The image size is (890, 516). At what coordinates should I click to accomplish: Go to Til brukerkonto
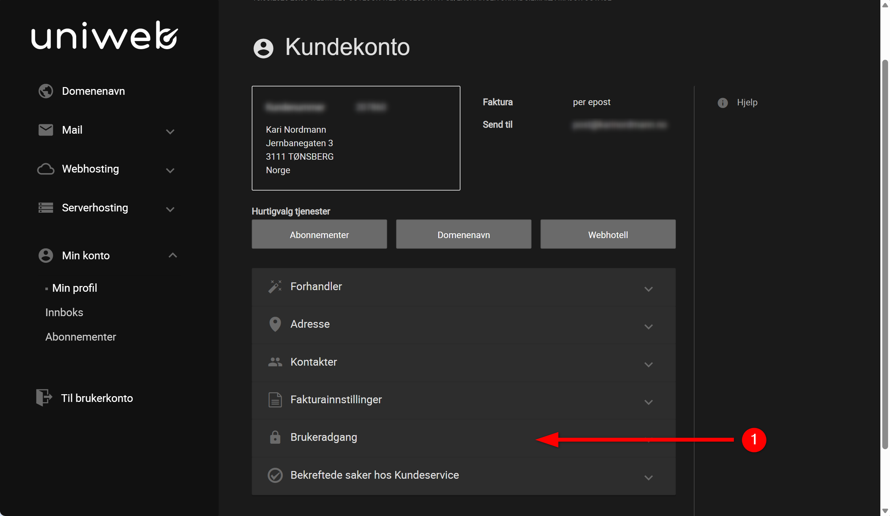pos(97,398)
